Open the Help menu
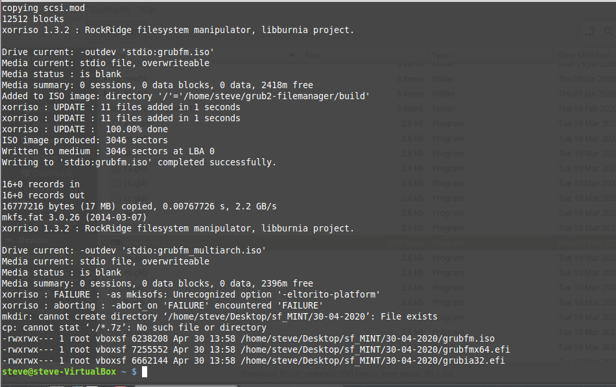The image size is (616, 387). coord(146,9)
